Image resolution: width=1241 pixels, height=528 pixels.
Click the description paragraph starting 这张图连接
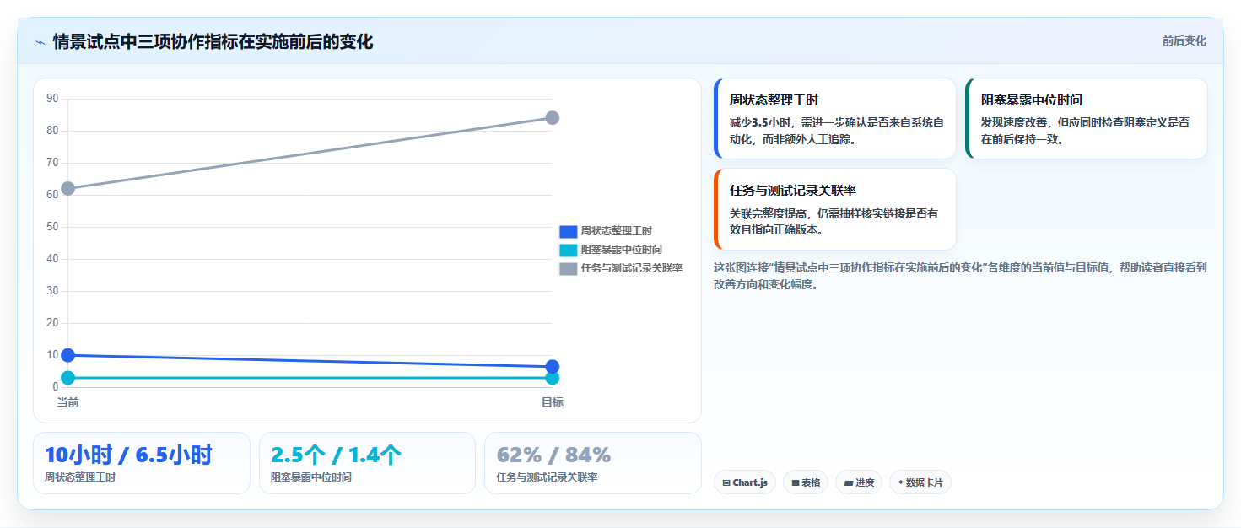click(960, 276)
